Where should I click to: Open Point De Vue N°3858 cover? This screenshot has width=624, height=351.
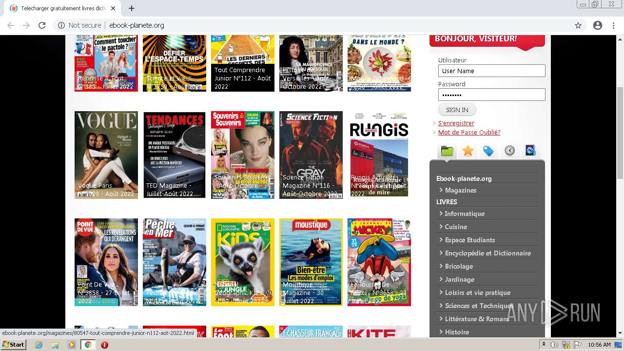pyautogui.click(x=106, y=262)
